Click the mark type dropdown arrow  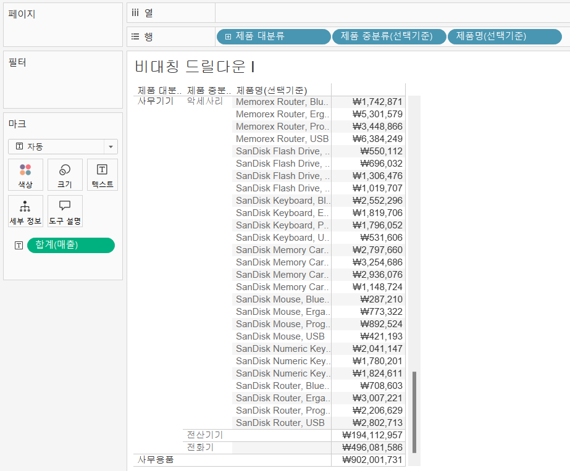click(111, 147)
